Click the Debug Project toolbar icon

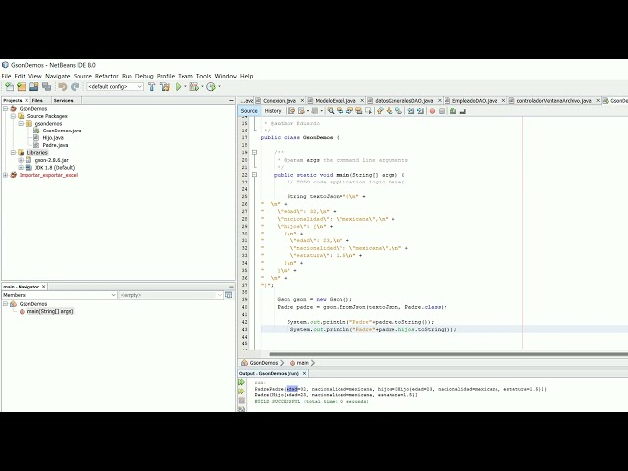(x=194, y=87)
